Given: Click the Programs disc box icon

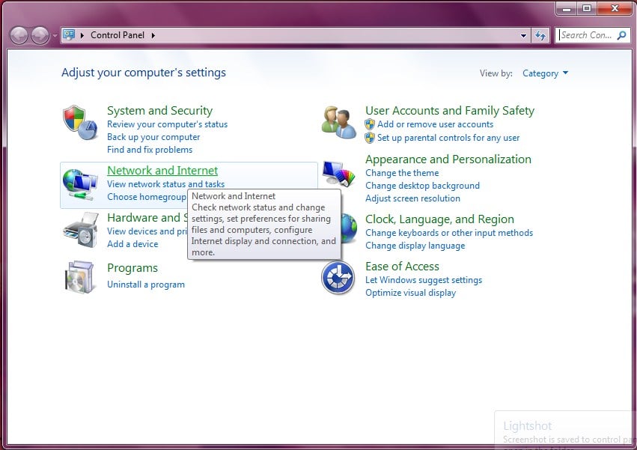Looking at the screenshot, I should point(79,277).
